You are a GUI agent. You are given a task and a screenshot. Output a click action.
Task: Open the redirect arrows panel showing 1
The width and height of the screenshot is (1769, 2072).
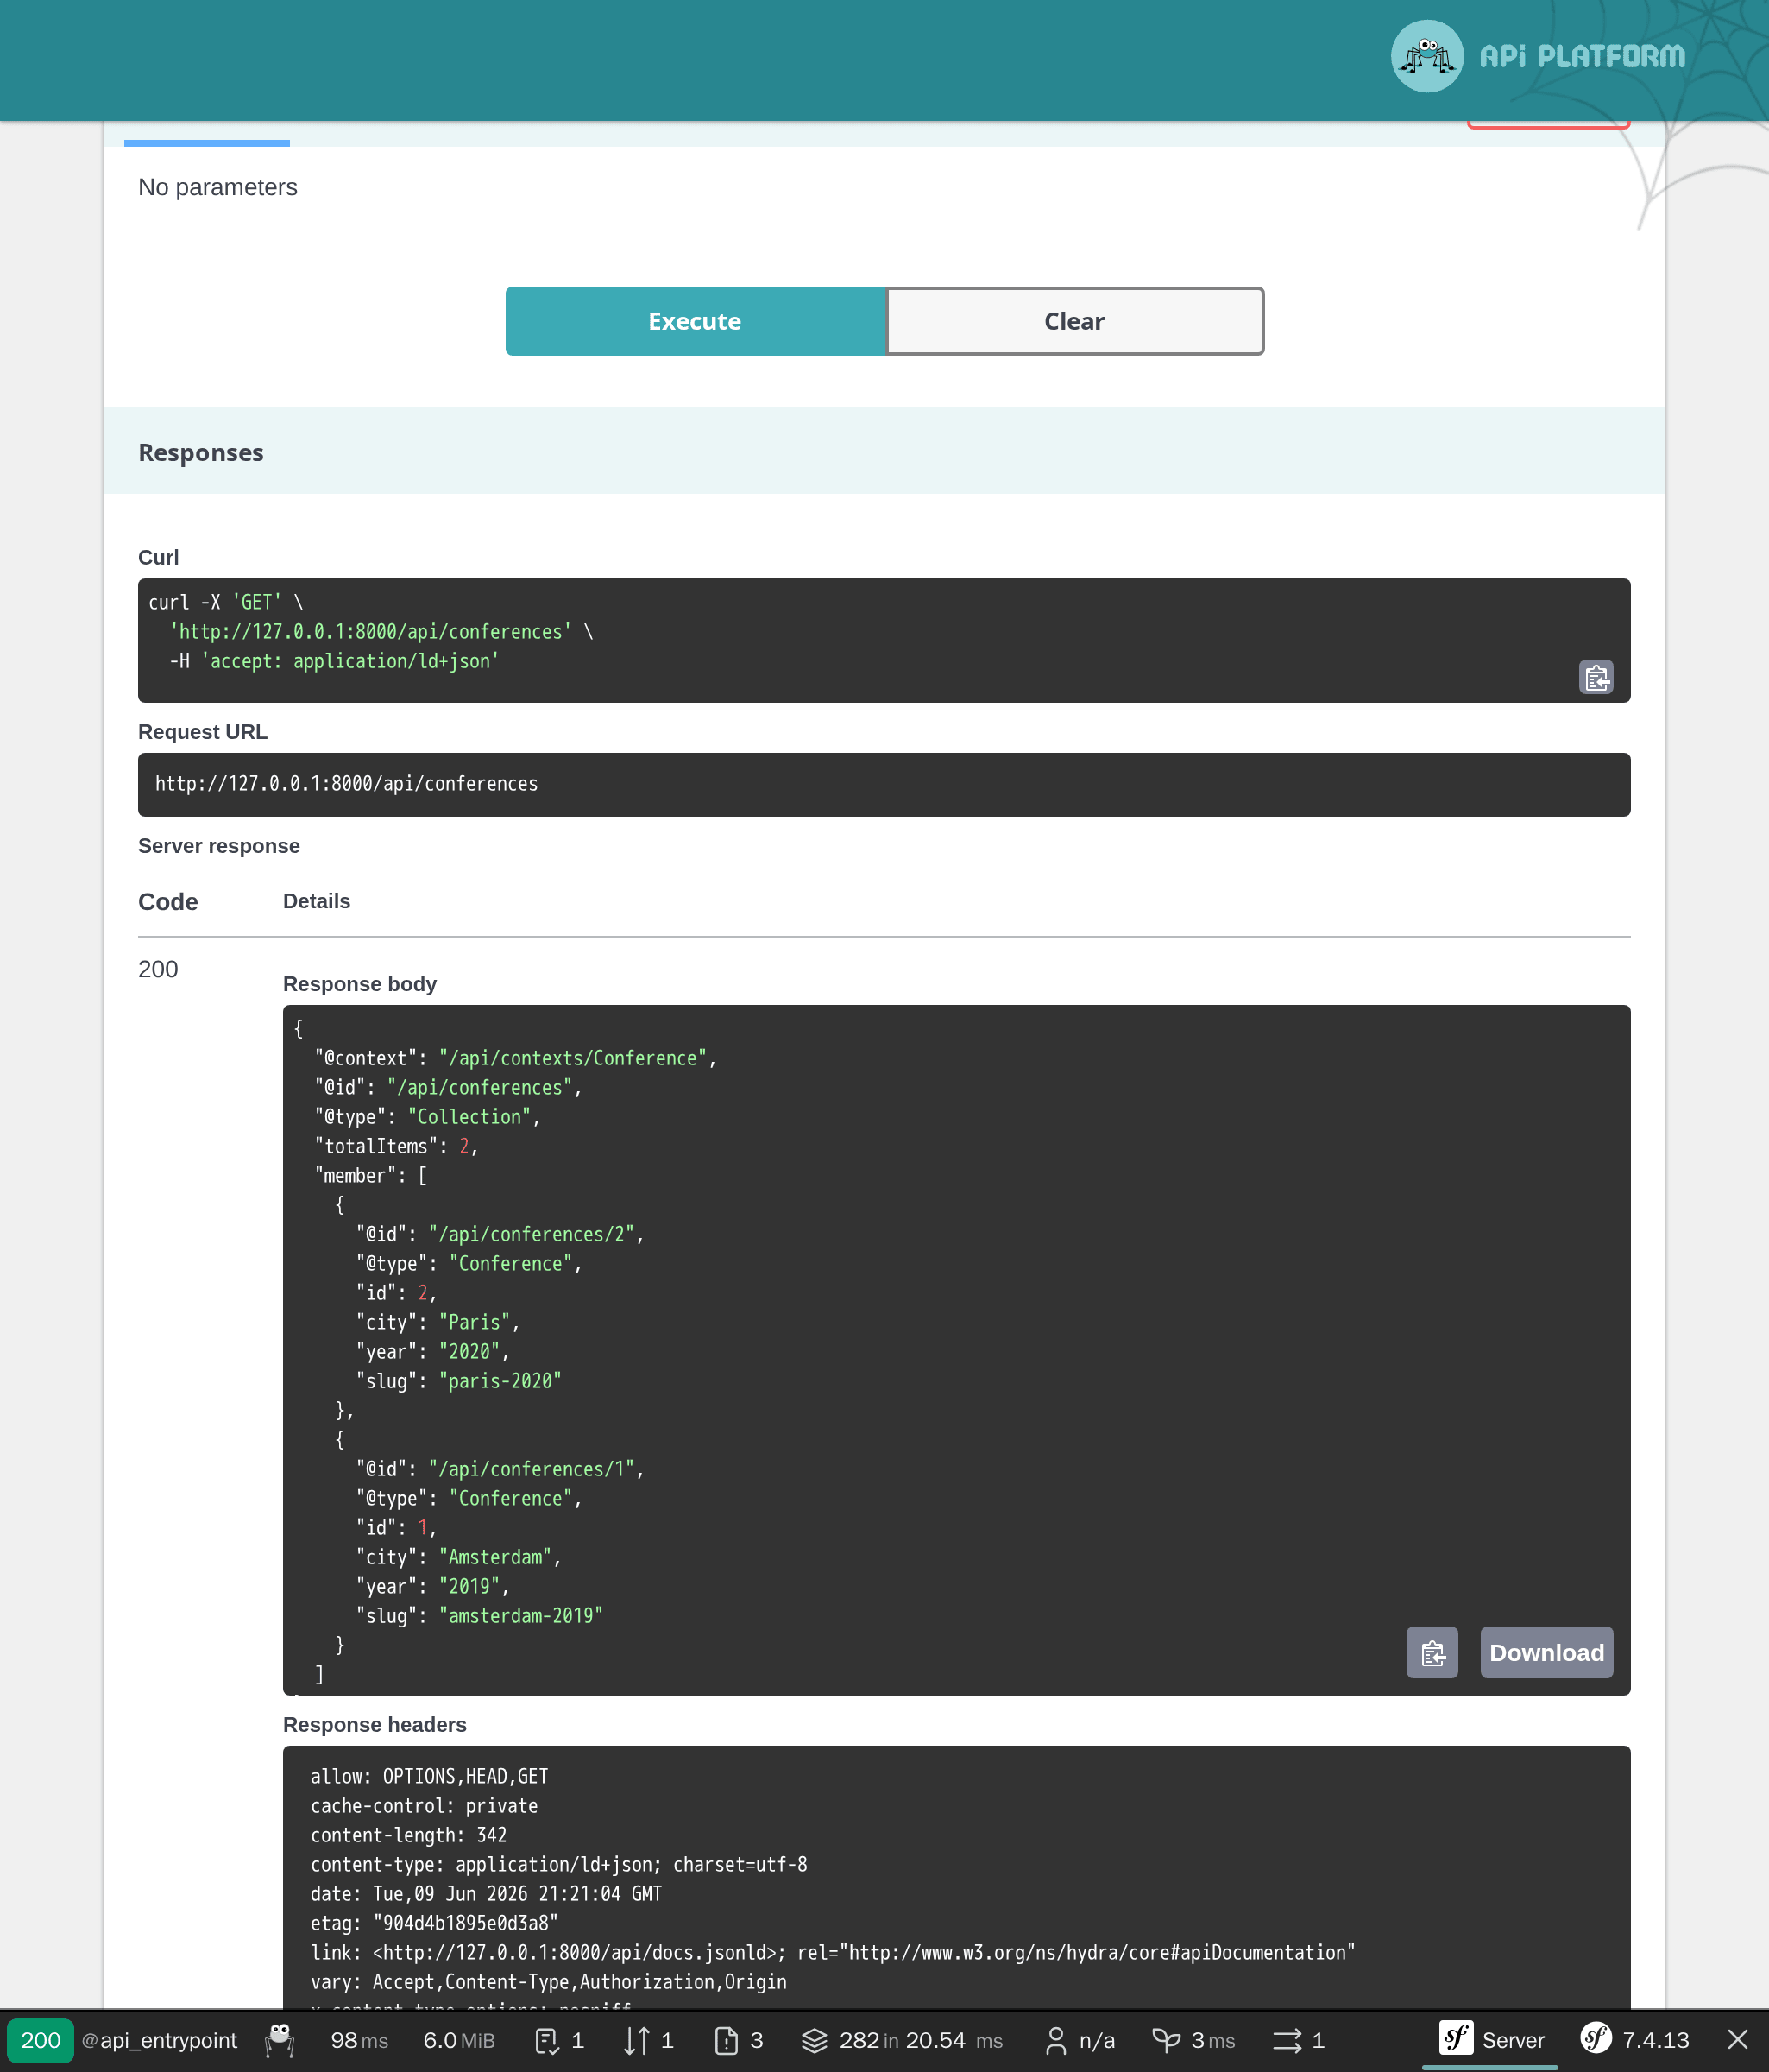(1298, 2040)
